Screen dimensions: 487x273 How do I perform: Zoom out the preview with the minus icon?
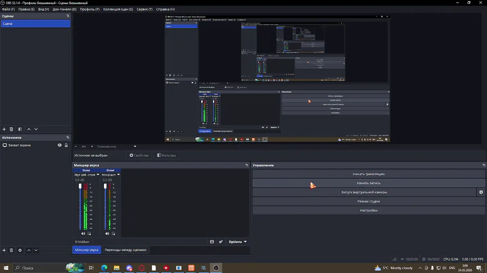pyautogui.click(x=76, y=146)
